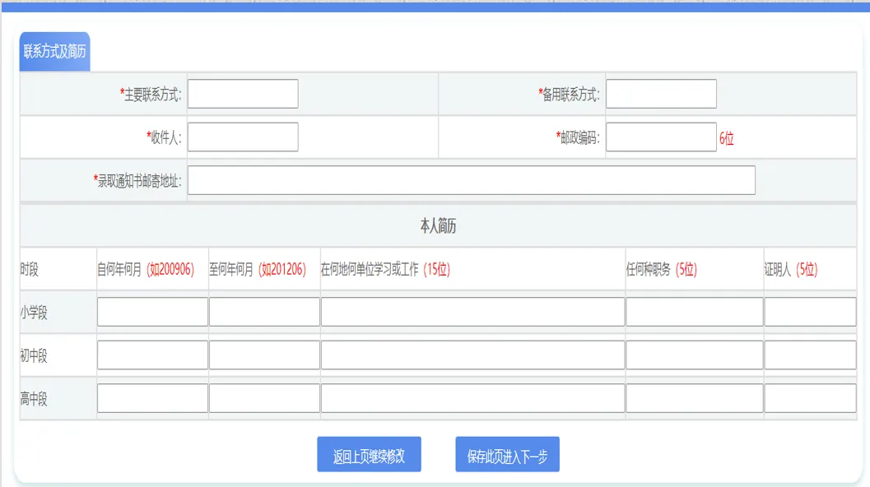The image size is (870, 487).
Task: Click the 主要联系方式 input field
Action: coord(242,94)
